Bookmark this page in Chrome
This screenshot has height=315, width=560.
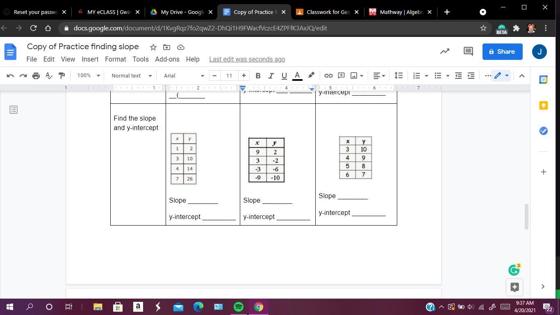coord(483,28)
